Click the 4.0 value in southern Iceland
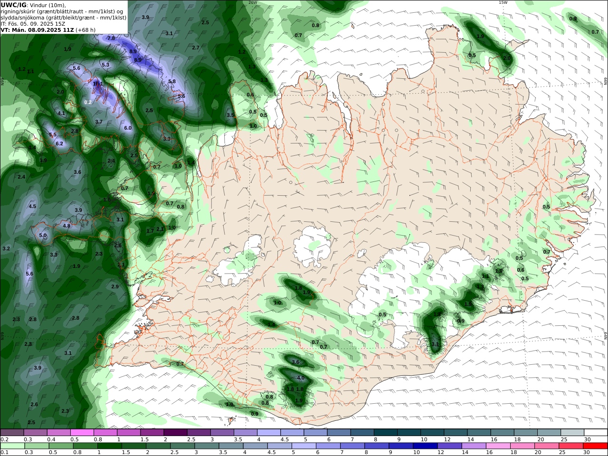 tap(301, 378)
